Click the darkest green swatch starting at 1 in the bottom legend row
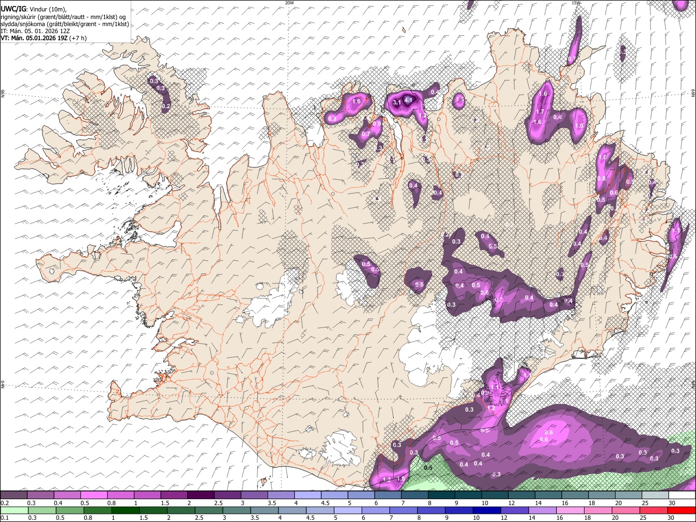Screen dimensions: 696x522 (126, 510)
